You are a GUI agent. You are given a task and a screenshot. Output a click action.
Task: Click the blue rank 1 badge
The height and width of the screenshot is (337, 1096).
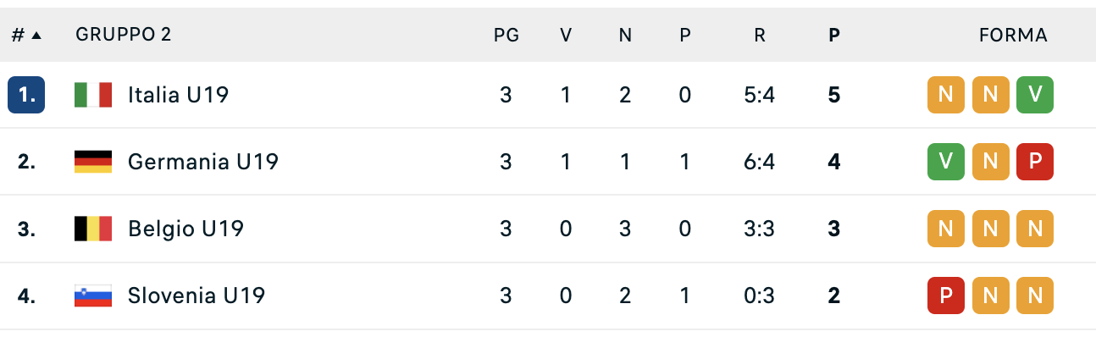(x=26, y=95)
